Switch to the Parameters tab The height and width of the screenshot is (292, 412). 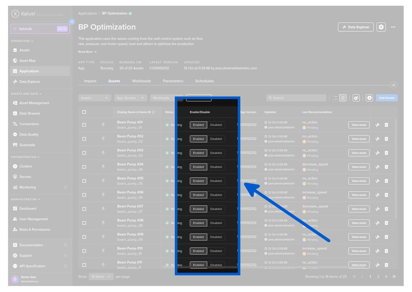pyautogui.click(x=173, y=81)
